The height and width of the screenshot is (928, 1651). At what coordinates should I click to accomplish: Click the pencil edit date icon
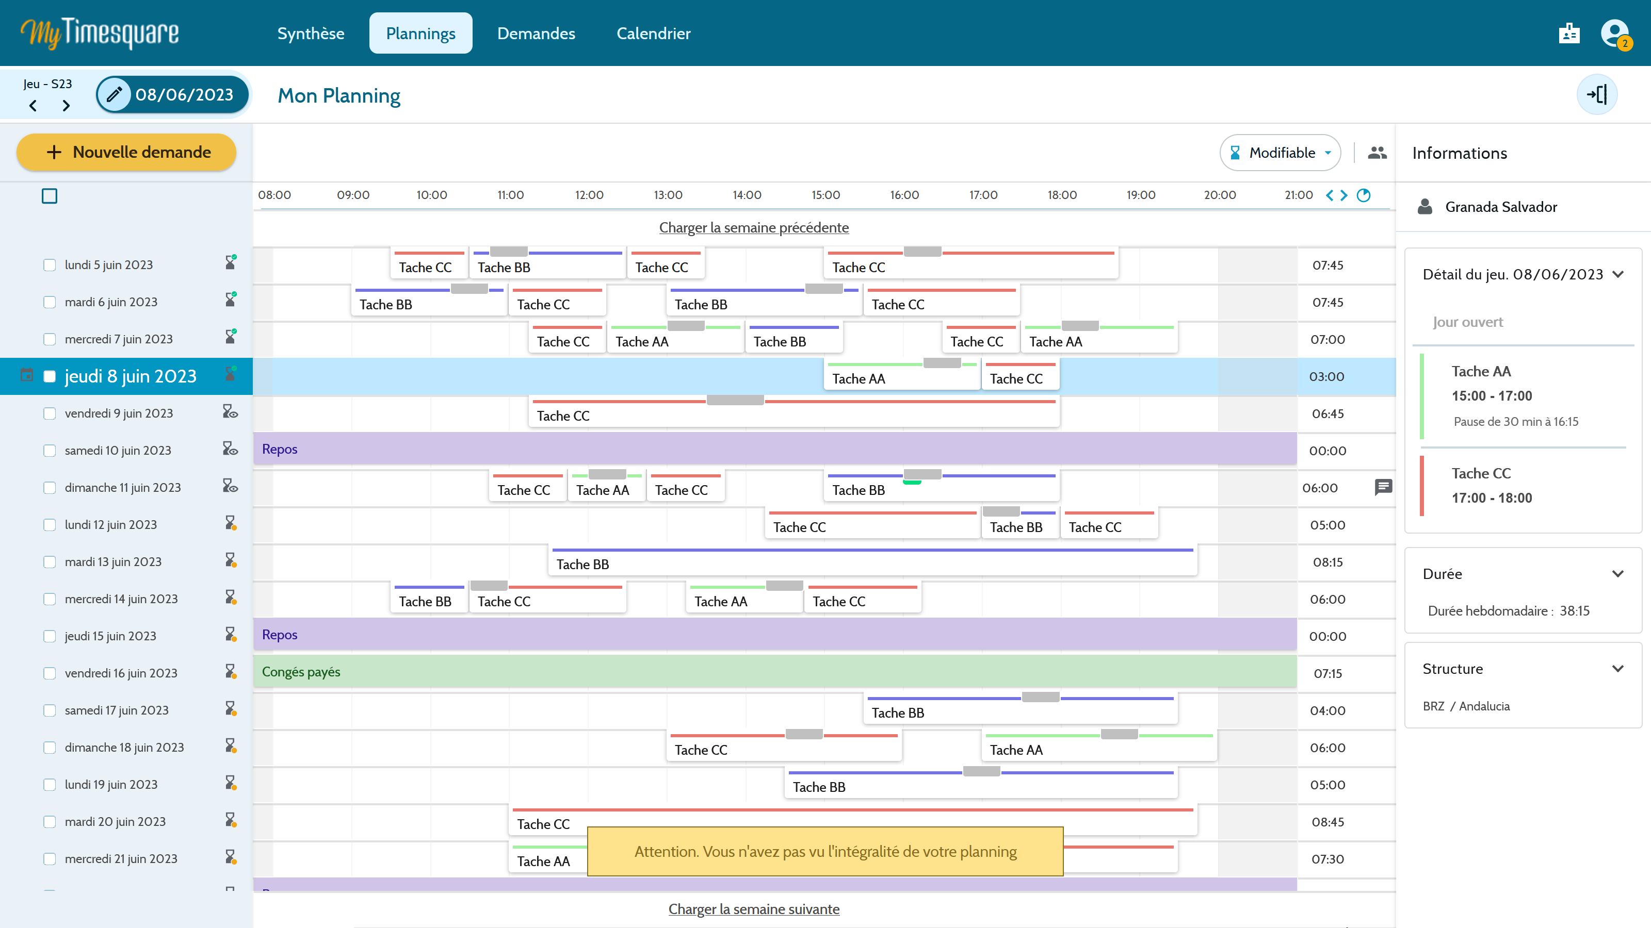pyautogui.click(x=114, y=95)
